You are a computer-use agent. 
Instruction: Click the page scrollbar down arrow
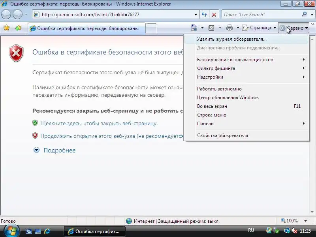pyautogui.click(x=312, y=212)
